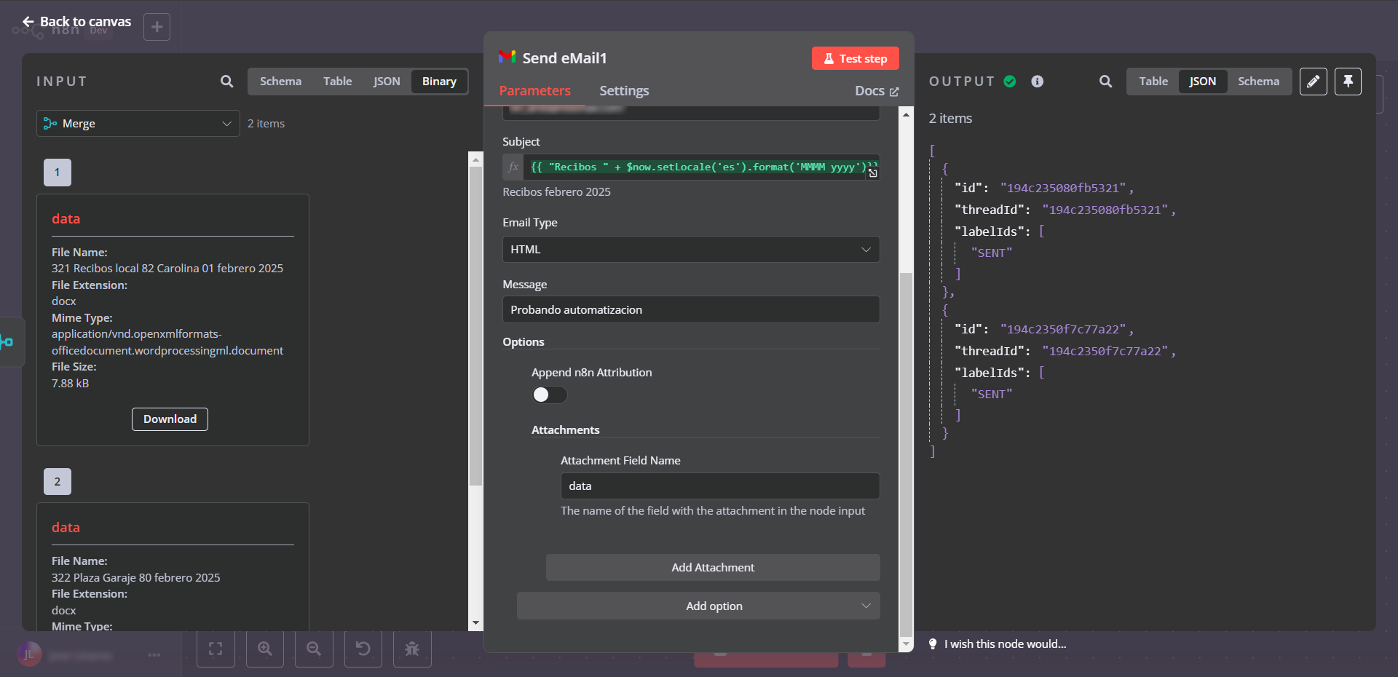This screenshot has width=1398, height=677.
Task: Click the threadId value "194c2350f7c77a22"
Action: (1105, 351)
